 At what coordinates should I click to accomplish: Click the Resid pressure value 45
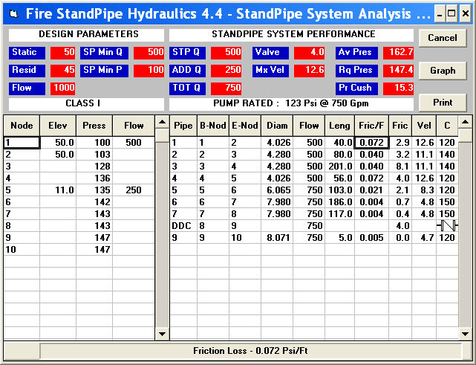62,70
